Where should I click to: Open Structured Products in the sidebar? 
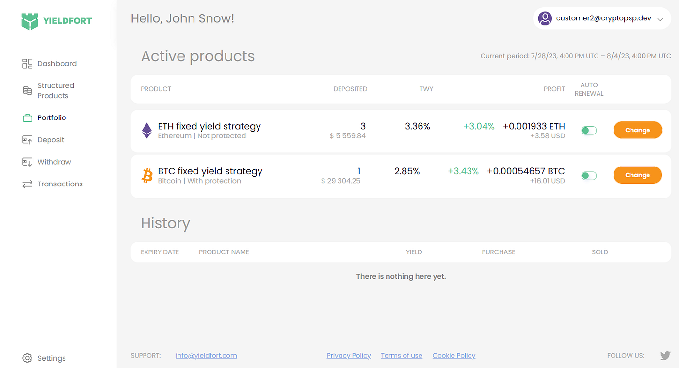coord(56,91)
